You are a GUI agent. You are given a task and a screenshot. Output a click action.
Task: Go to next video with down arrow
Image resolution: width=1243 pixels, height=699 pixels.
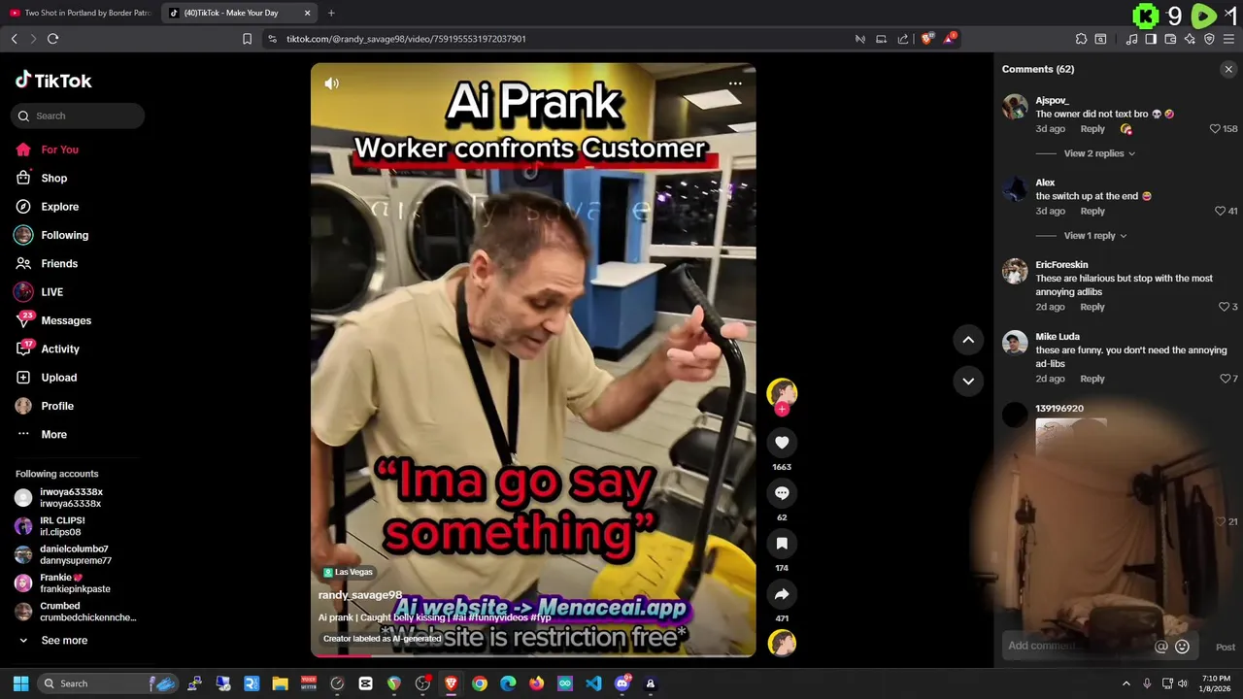(968, 381)
